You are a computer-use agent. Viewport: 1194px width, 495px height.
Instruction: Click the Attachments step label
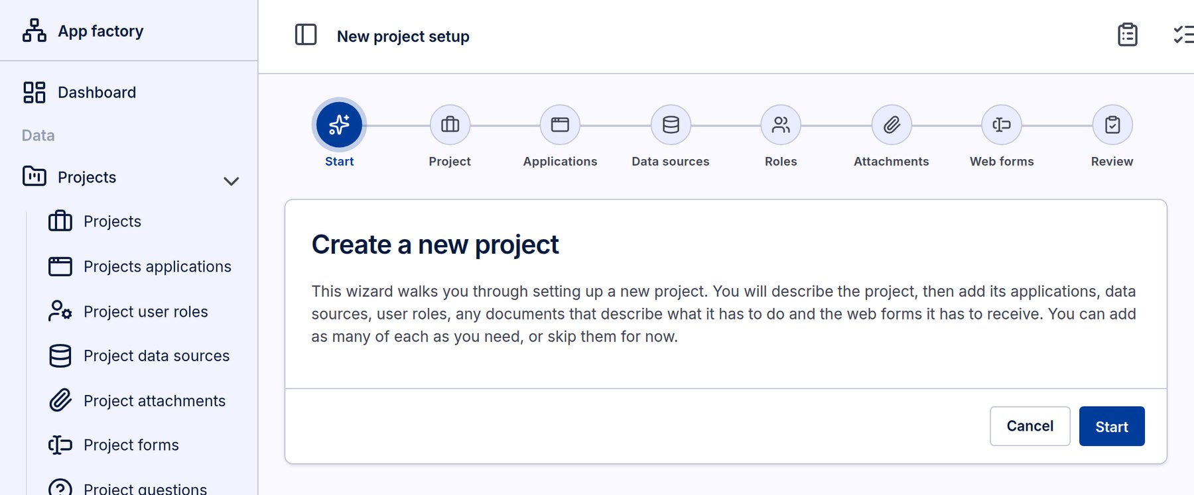click(892, 161)
